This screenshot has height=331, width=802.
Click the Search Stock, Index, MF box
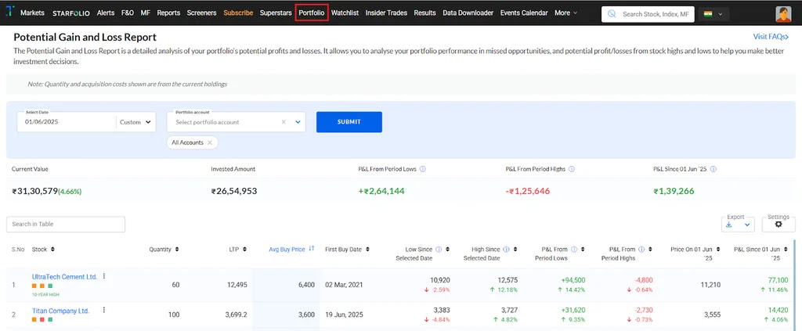coord(648,14)
